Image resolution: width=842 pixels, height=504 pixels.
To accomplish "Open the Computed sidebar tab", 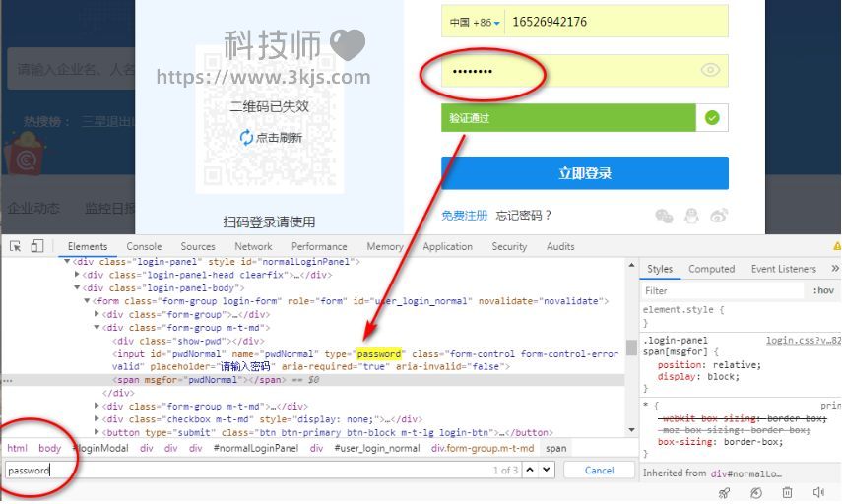I will (x=711, y=269).
